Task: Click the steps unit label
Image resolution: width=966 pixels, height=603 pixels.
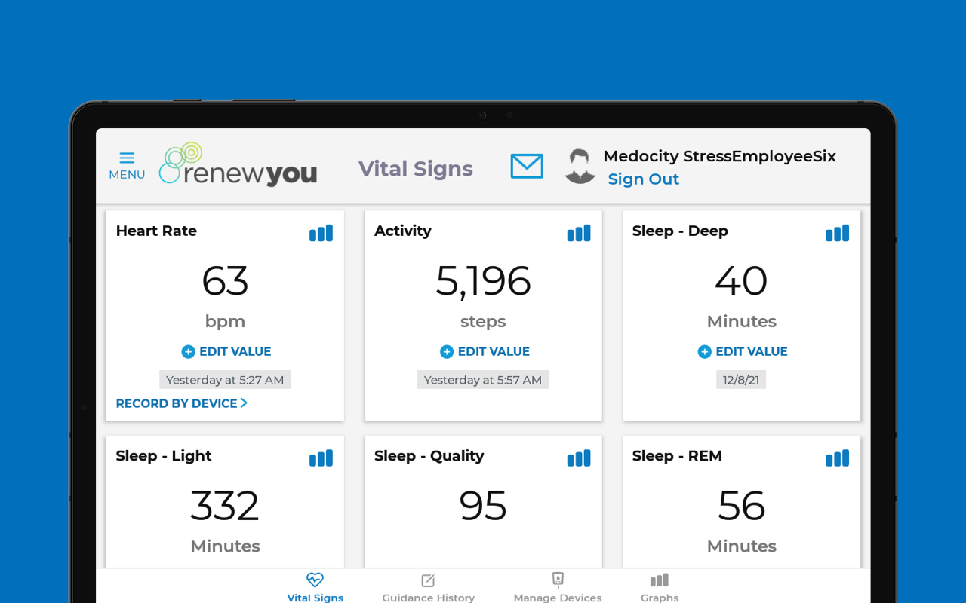Action: click(x=483, y=322)
